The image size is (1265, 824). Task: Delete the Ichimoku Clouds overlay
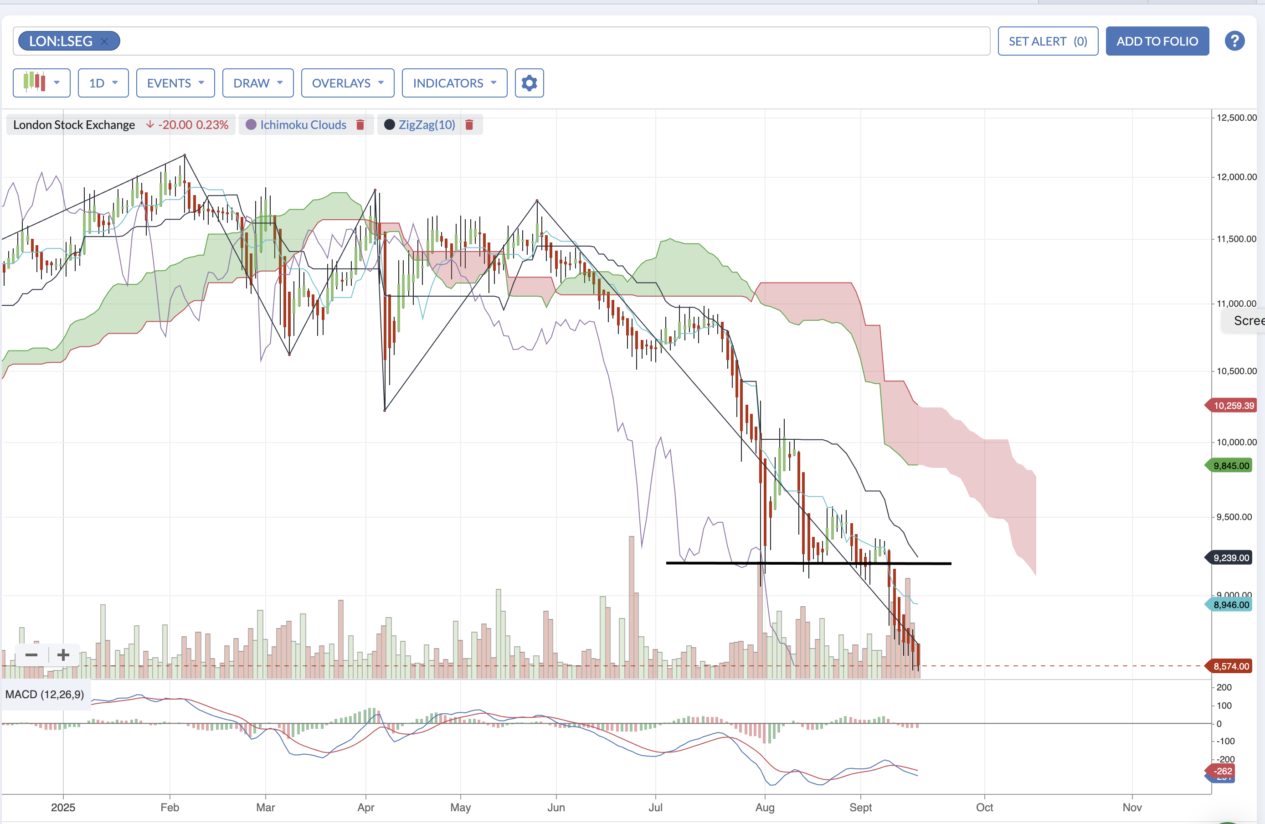360,125
